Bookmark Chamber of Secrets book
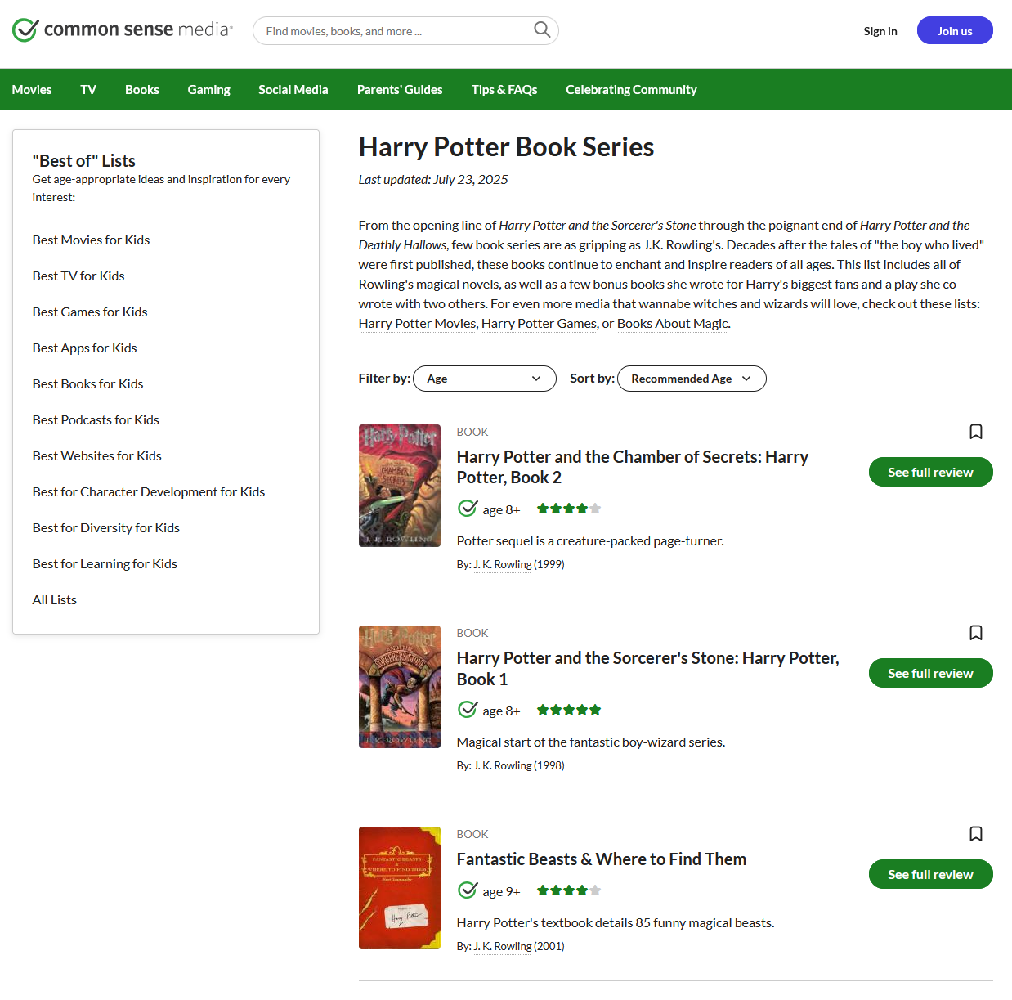1012x1000 pixels. point(976,432)
